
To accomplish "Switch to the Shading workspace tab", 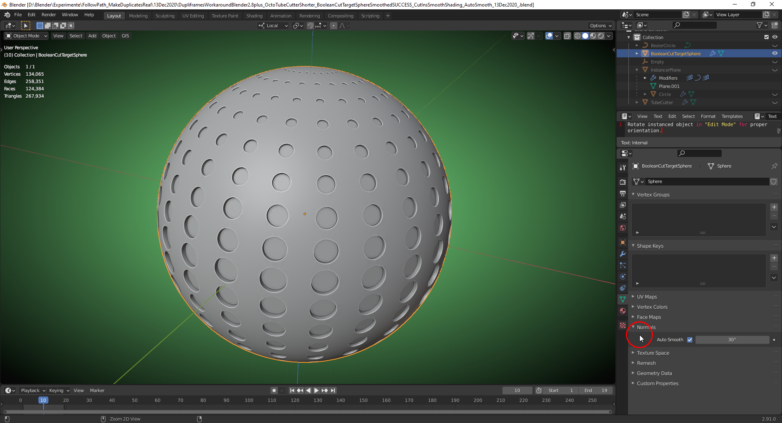I will (x=254, y=16).
